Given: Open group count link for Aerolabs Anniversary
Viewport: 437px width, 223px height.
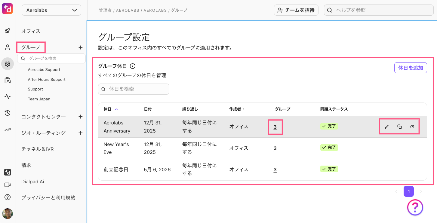Looking at the screenshot, I should (275, 127).
